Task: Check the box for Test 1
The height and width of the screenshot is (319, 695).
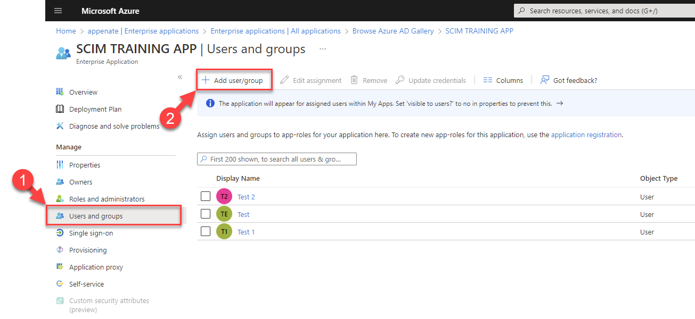Action: (x=206, y=232)
